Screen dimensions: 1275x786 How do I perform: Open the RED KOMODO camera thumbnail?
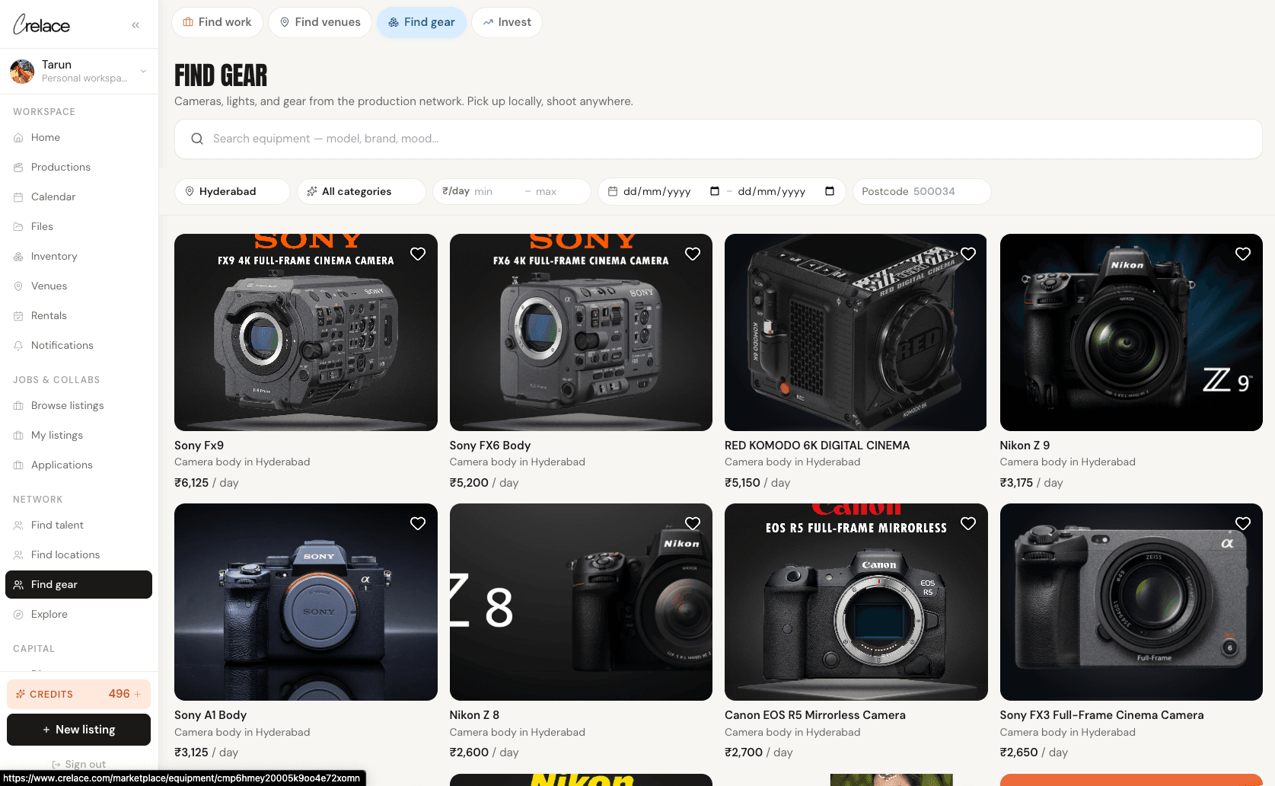[856, 332]
